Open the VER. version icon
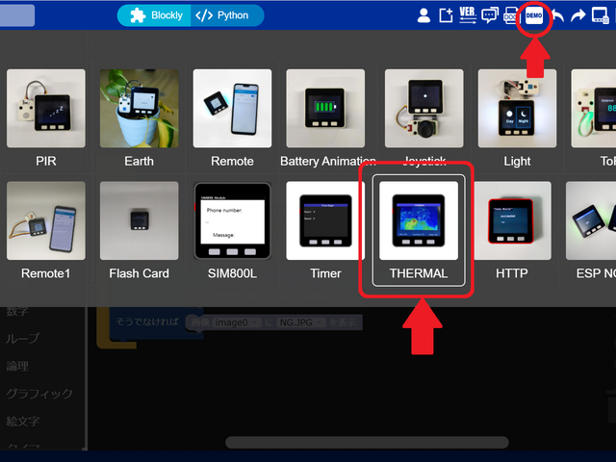 point(468,15)
